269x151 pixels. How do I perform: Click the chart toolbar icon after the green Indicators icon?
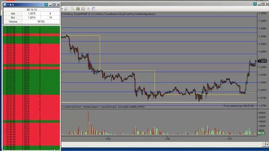click(83, 9)
